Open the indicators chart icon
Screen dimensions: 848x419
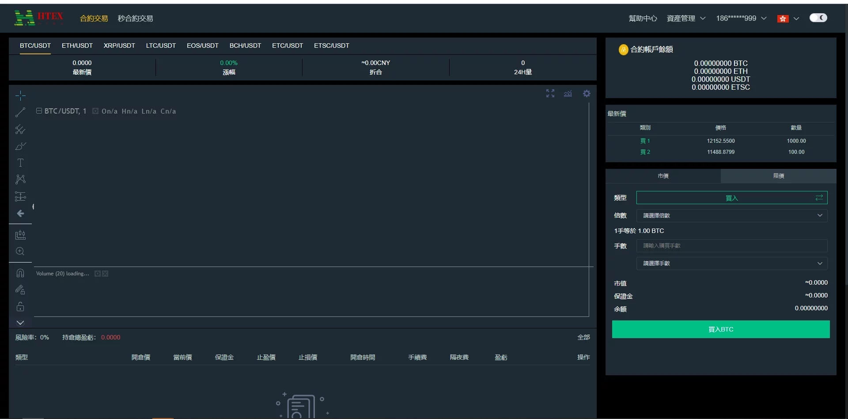coord(568,93)
